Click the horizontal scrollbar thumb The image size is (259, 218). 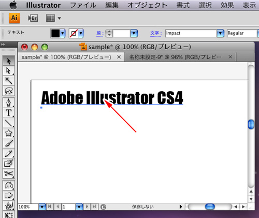click(x=210, y=207)
